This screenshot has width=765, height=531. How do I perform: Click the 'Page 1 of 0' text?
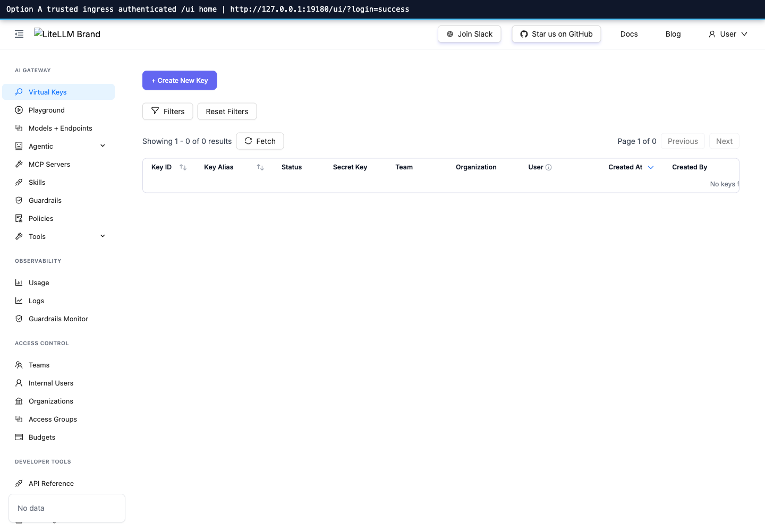coord(637,141)
